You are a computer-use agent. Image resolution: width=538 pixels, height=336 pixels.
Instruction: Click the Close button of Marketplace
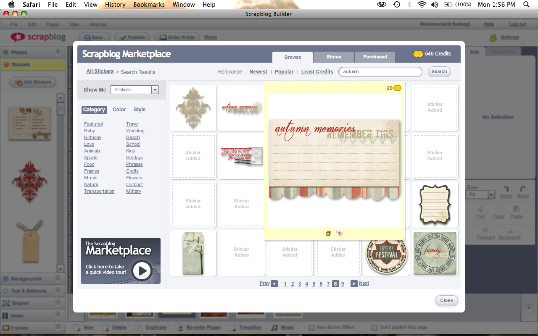pos(446,300)
